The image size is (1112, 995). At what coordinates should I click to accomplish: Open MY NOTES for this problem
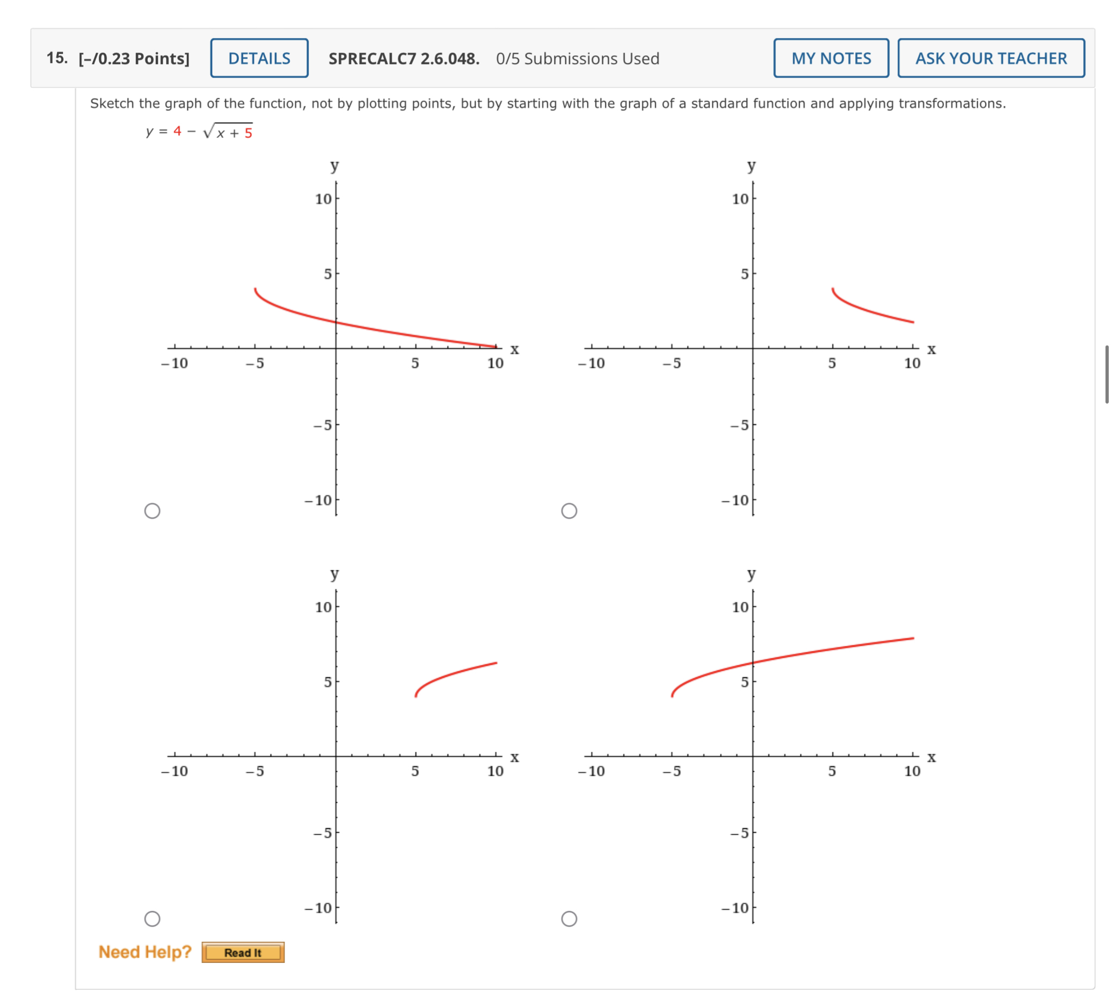pyautogui.click(x=831, y=59)
